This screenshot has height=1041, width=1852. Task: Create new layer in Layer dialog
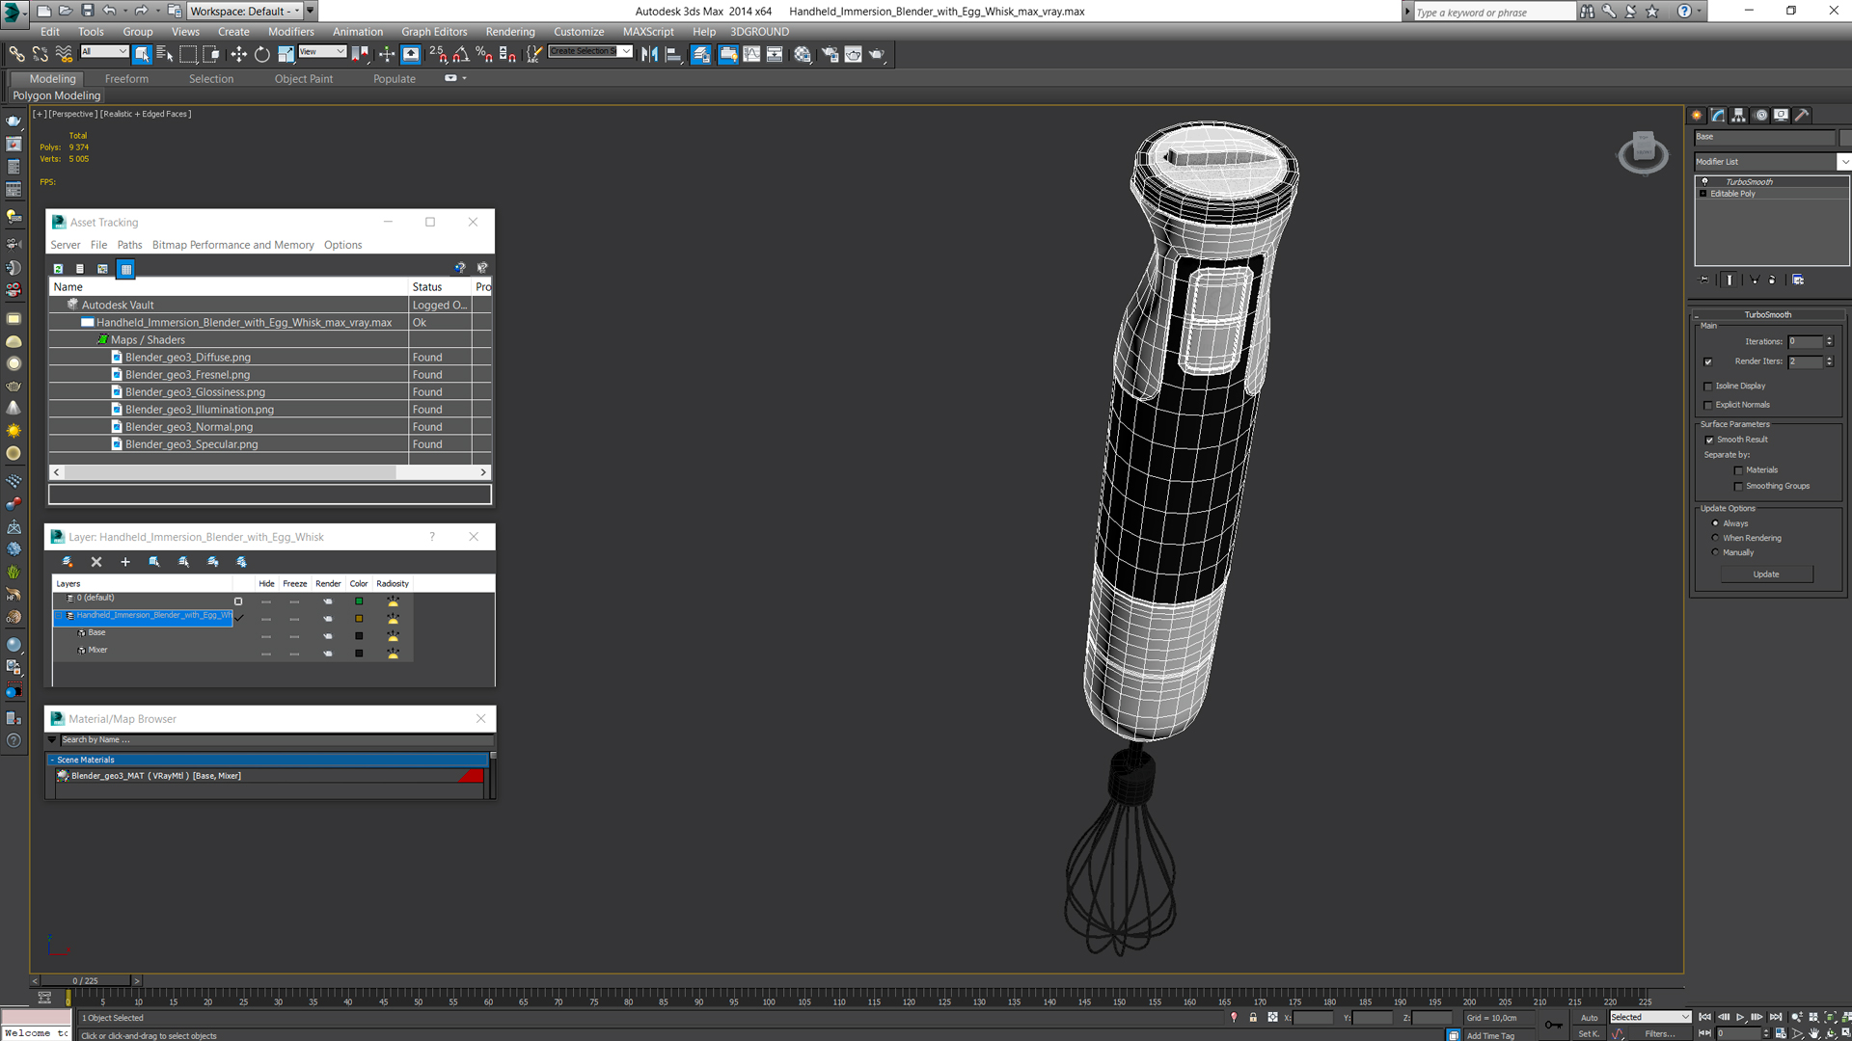(x=68, y=562)
